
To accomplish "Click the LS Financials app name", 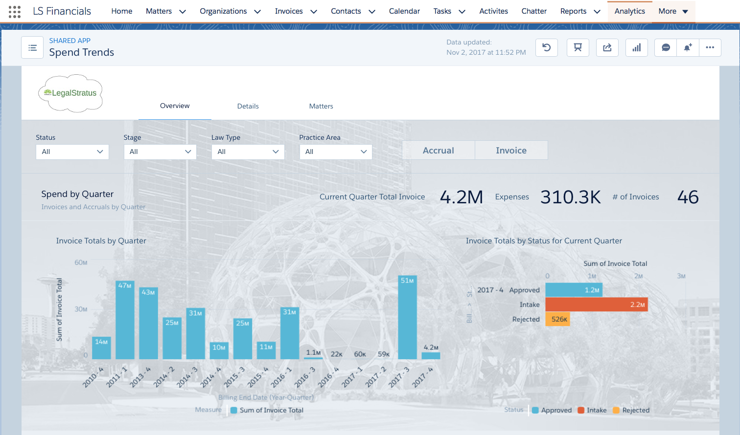I will [x=62, y=11].
